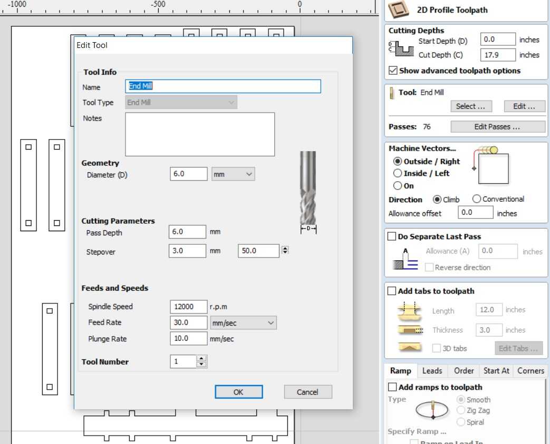Check Add tabs to toolpath

(392, 291)
